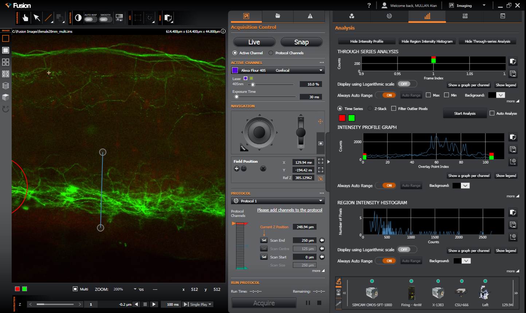Select the hand pan tool
The height and width of the screenshot is (313, 526).
click(25, 17)
